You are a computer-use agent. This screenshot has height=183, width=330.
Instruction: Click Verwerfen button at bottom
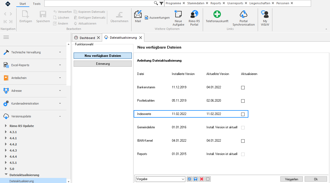[x=292, y=179]
